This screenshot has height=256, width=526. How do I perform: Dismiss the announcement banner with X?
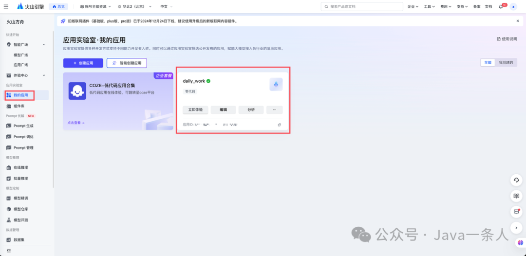pos(518,21)
